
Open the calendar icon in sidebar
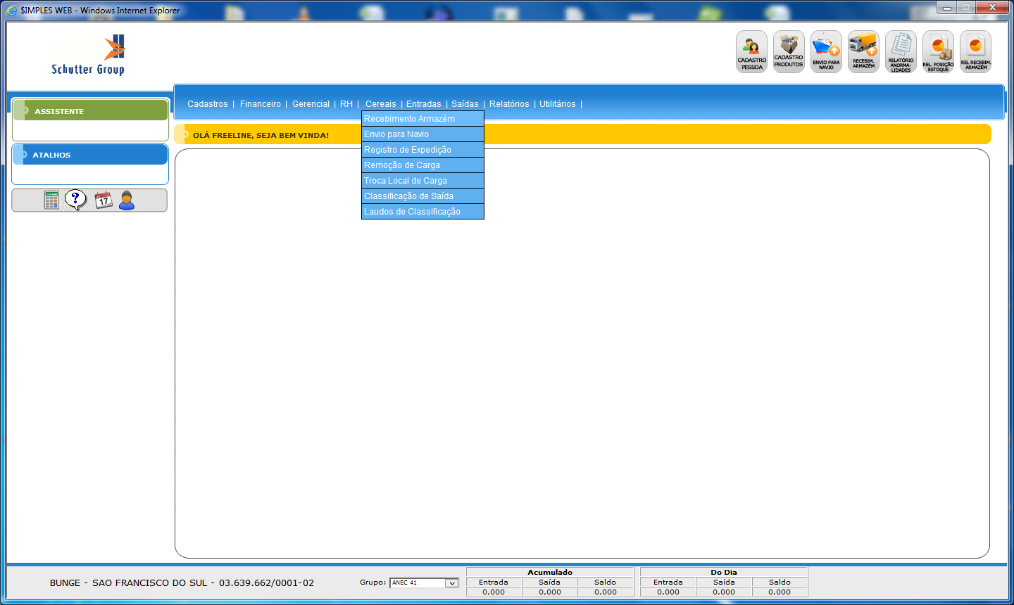pyautogui.click(x=104, y=200)
